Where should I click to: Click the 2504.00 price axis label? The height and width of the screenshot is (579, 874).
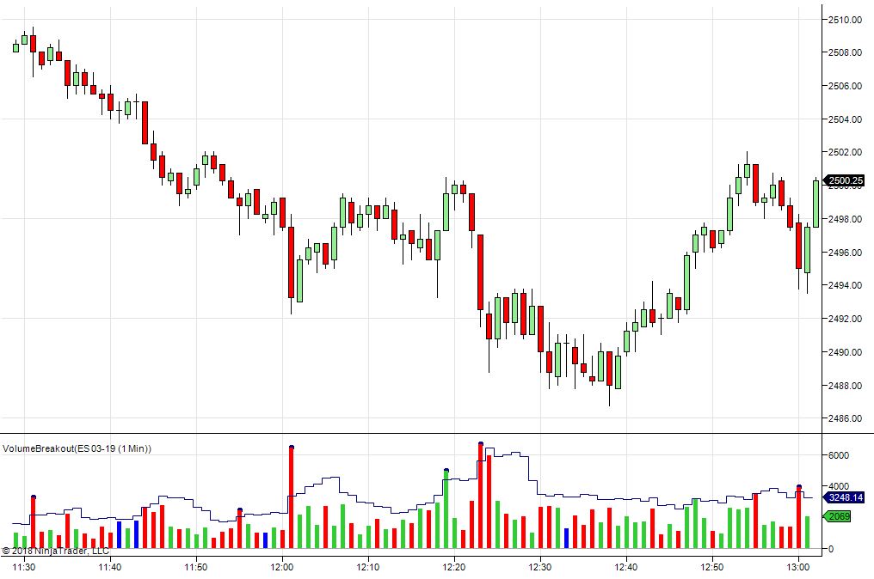tap(845, 119)
